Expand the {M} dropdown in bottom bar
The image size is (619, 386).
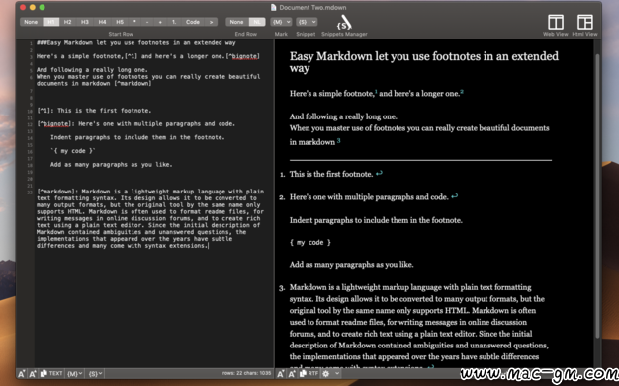(74, 373)
